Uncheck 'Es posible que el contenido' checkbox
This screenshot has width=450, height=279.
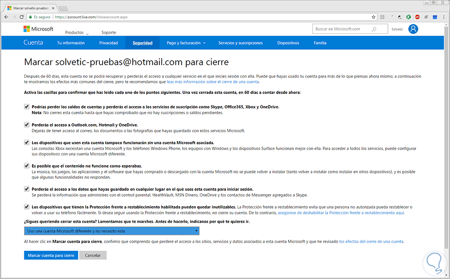[27, 166]
